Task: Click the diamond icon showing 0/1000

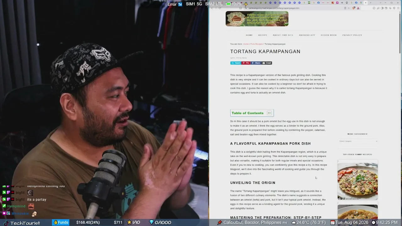Action: pyautogui.click(x=151, y=222)
